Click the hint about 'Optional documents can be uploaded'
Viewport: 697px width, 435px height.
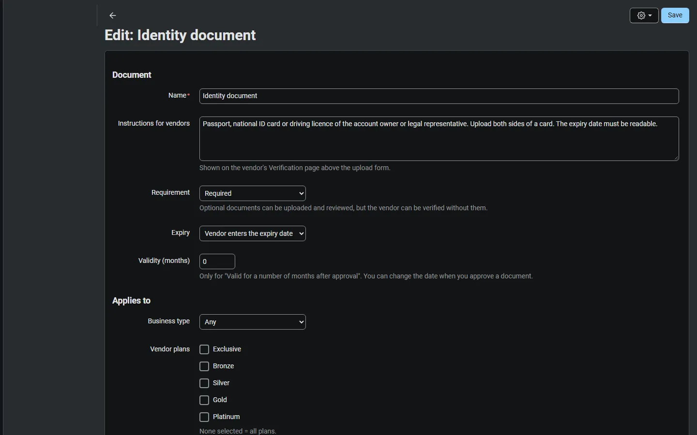343,208
